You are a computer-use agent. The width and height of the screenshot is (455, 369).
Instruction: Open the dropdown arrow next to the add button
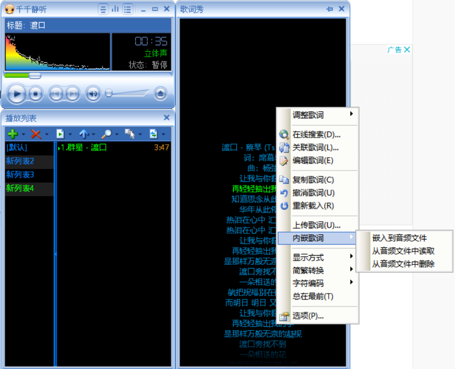[x=23, y=133]
